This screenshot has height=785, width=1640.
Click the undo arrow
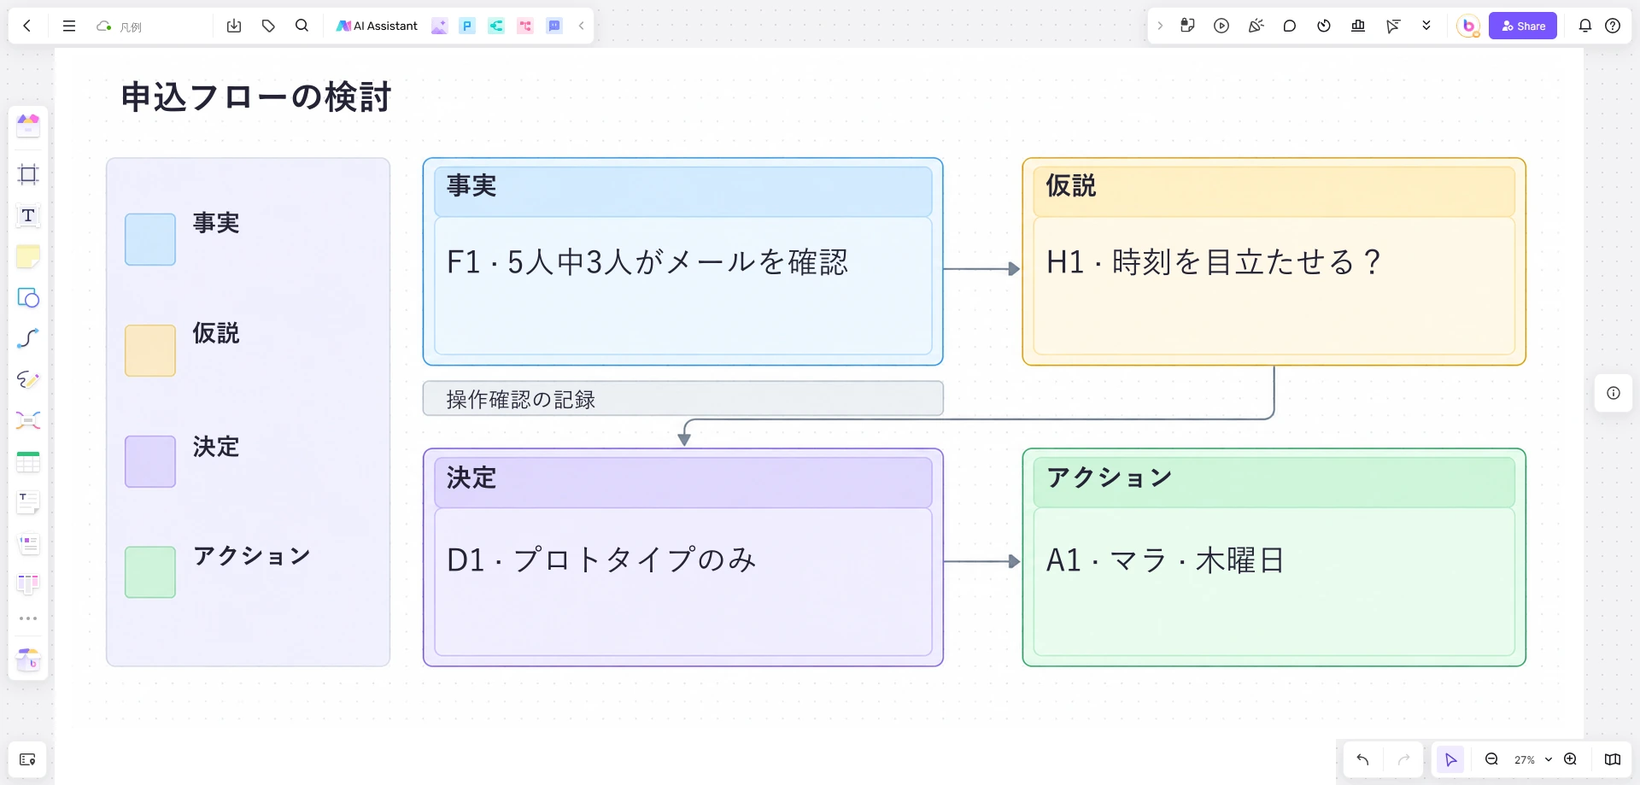[x=1362, y=759]
